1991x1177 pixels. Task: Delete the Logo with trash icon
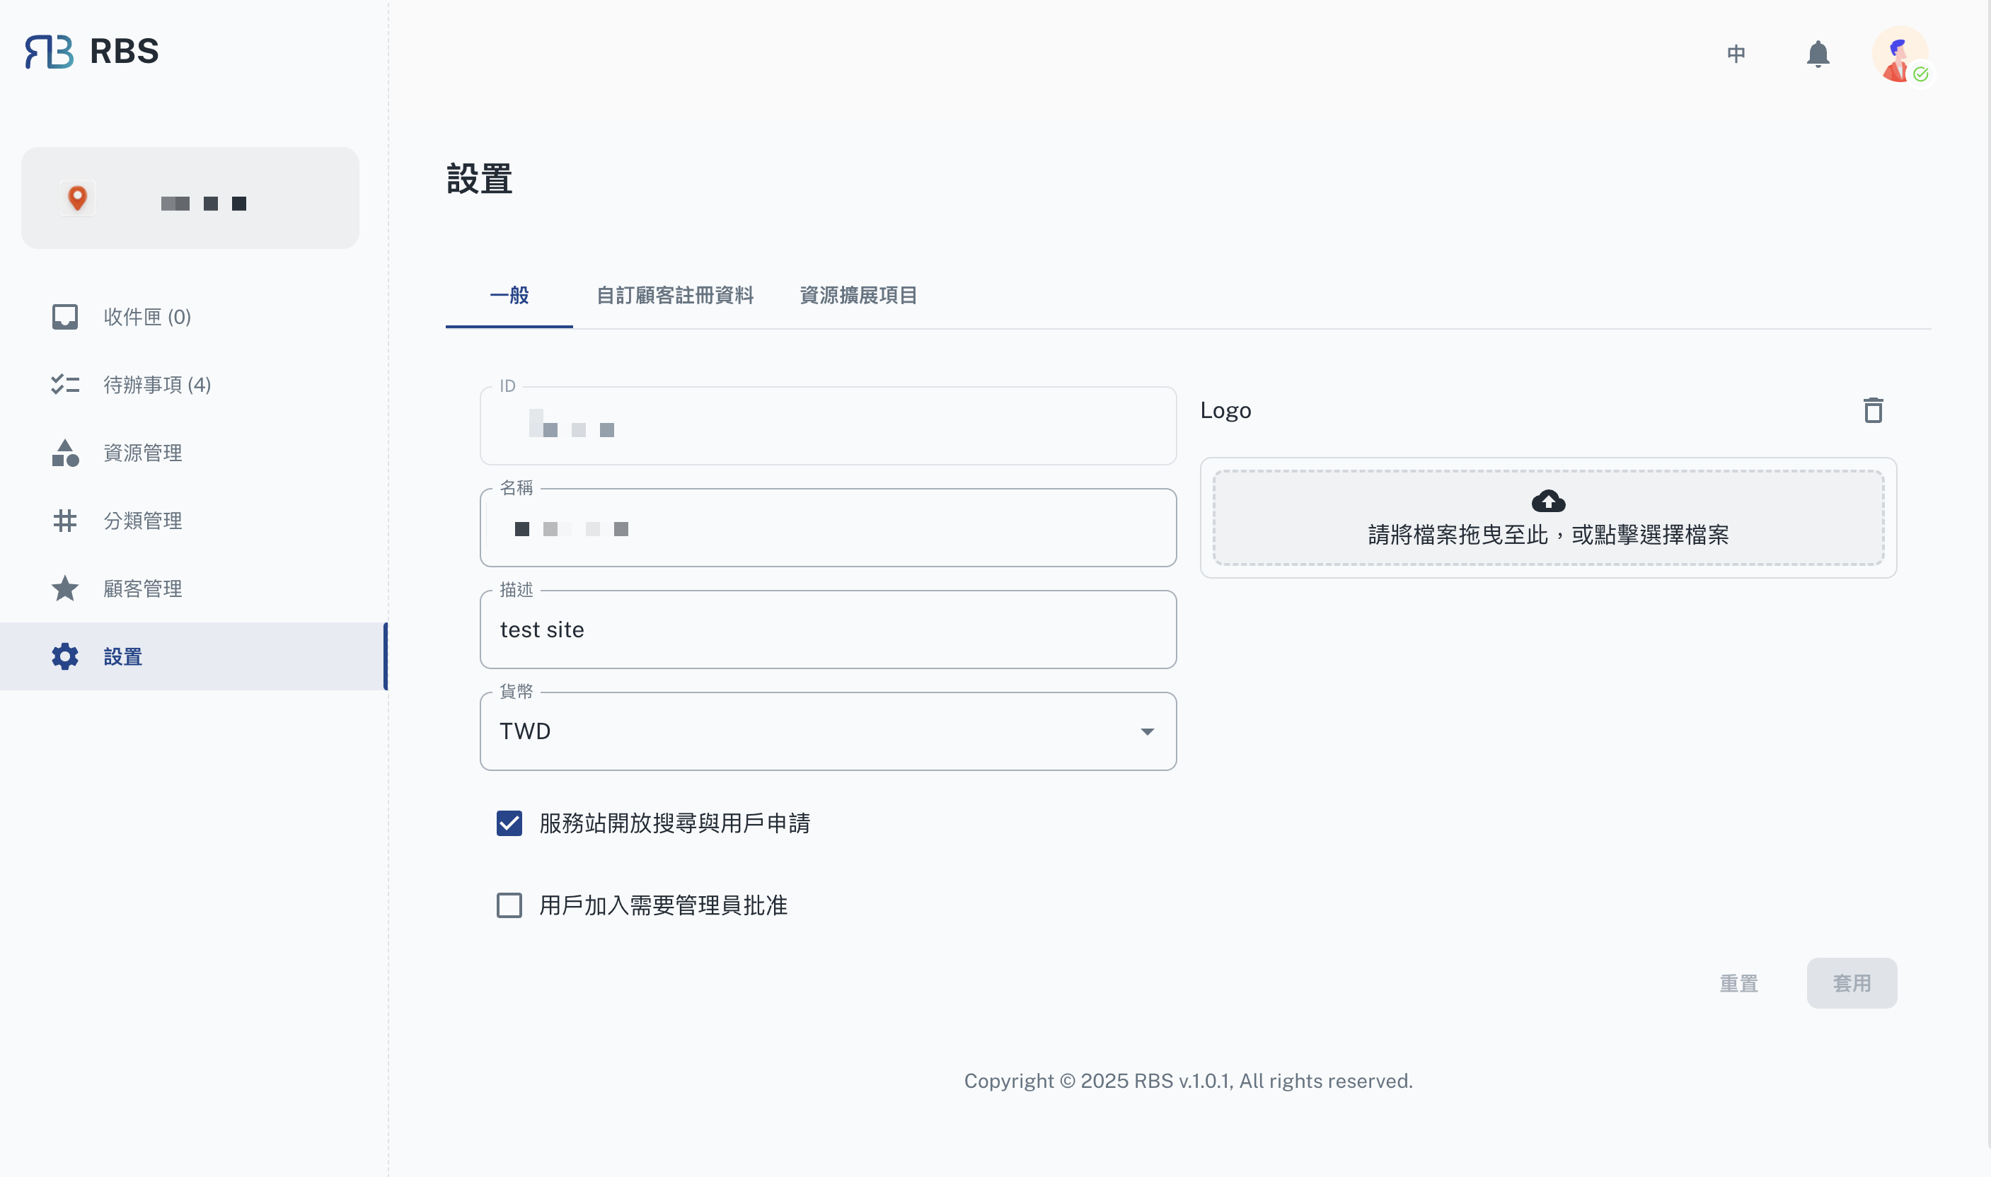coord(1873,410)
